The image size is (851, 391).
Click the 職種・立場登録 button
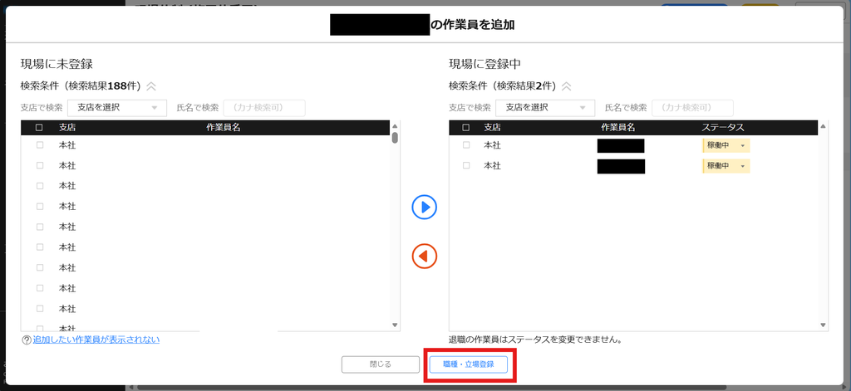click(x=469, y=364)
